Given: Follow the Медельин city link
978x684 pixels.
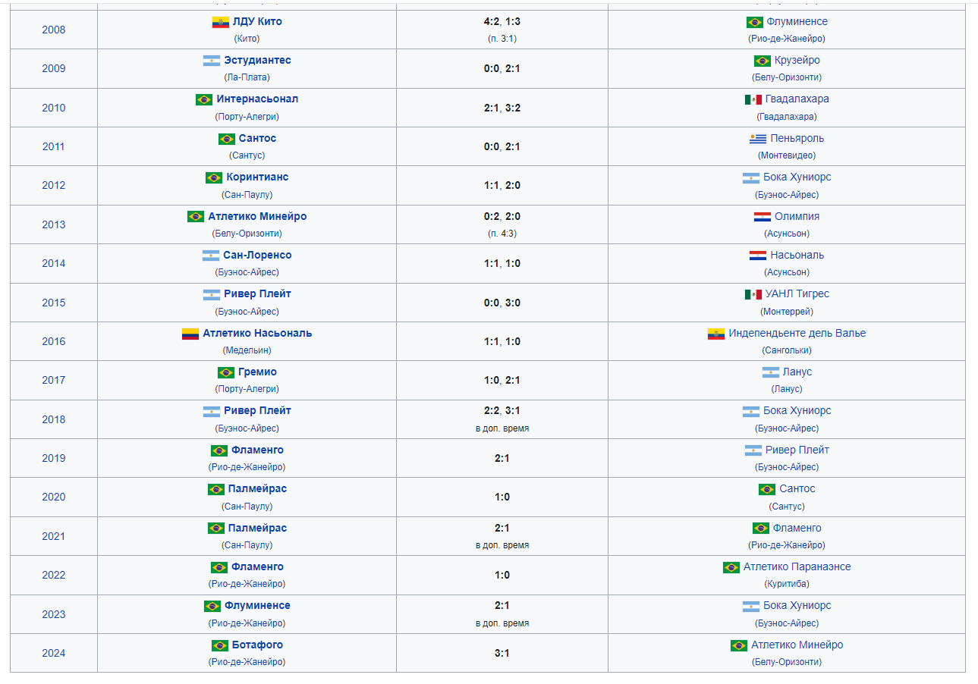Looking at the screenshot, I should [247, 350].
